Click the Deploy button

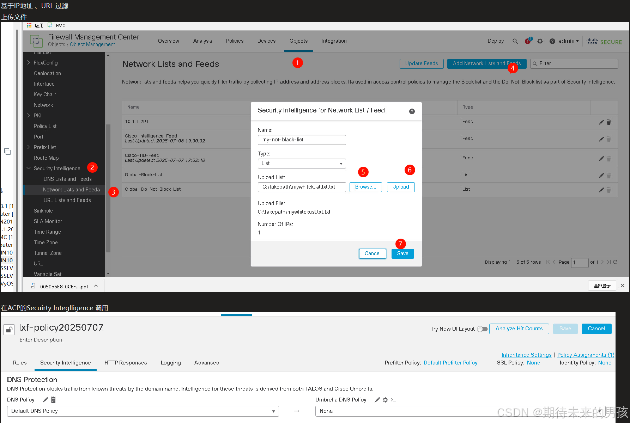point(496,41)
